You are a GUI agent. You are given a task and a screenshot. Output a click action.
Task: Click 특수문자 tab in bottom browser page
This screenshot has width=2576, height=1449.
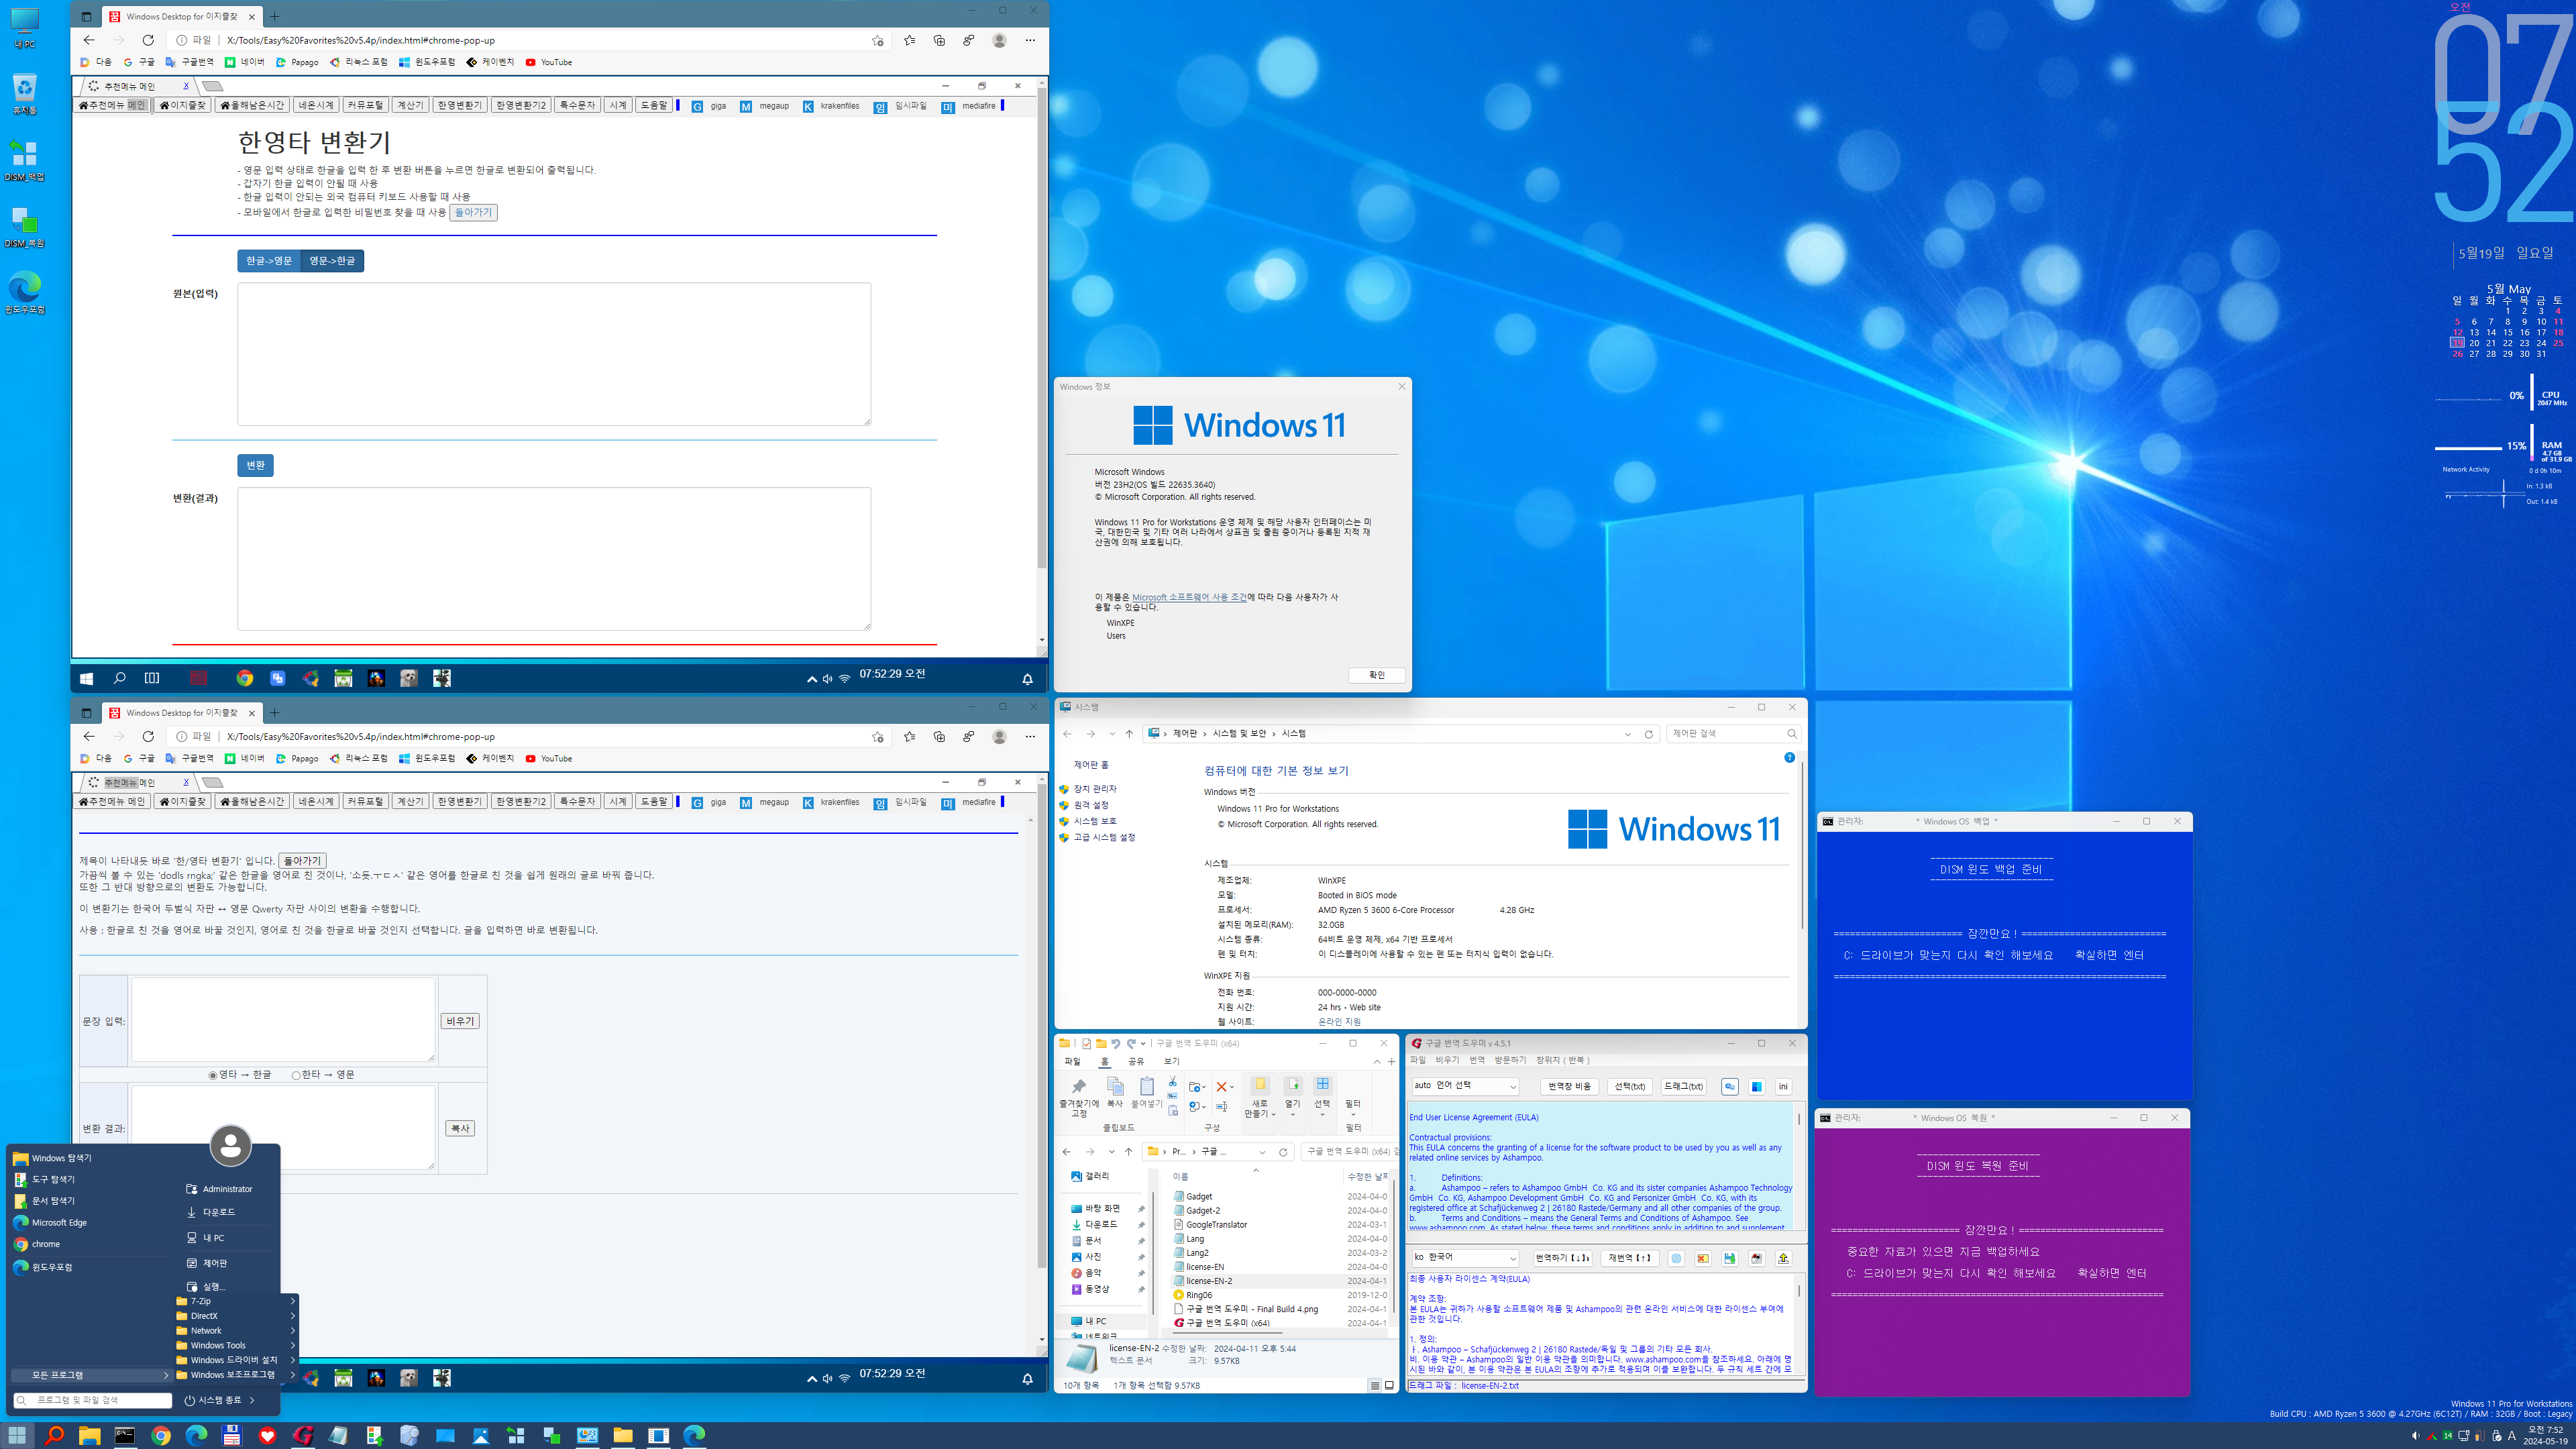click(x=577, y=802)
